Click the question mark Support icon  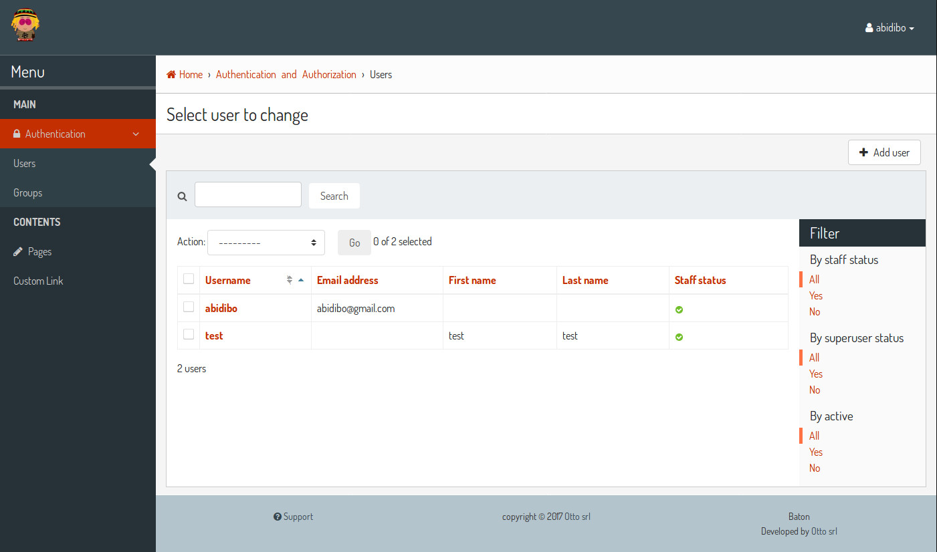277,517
